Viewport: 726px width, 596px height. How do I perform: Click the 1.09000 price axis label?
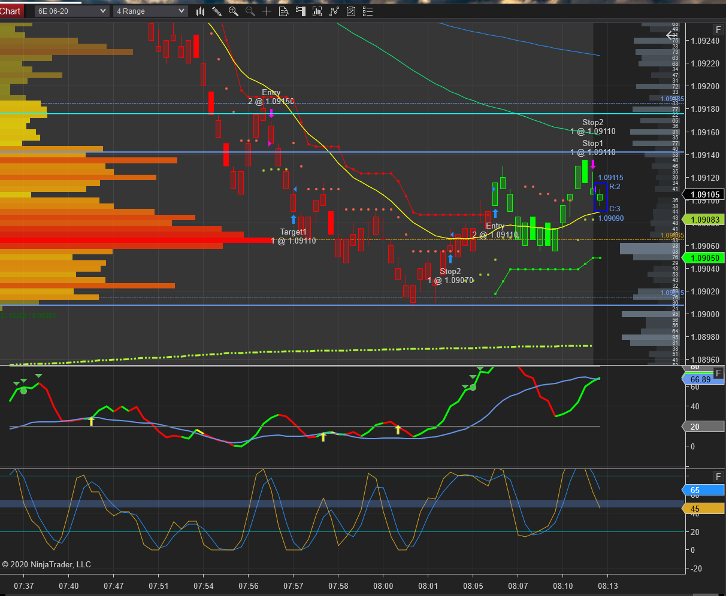click(705, 314)
